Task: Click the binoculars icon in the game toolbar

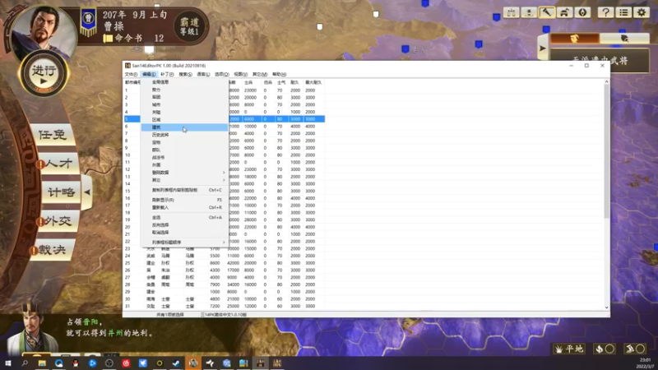Action: pyautogui.click(x=511, y=12)
